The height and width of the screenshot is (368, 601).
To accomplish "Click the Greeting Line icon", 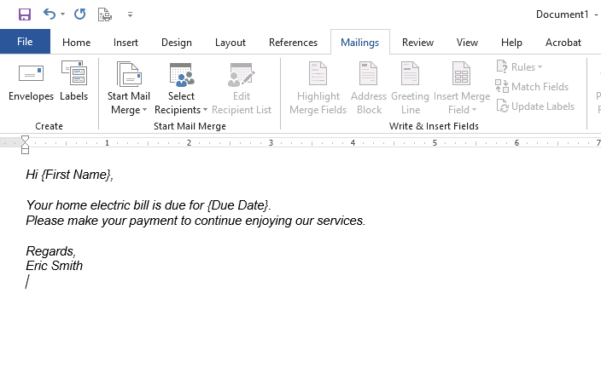I will [x=410, y=73].
